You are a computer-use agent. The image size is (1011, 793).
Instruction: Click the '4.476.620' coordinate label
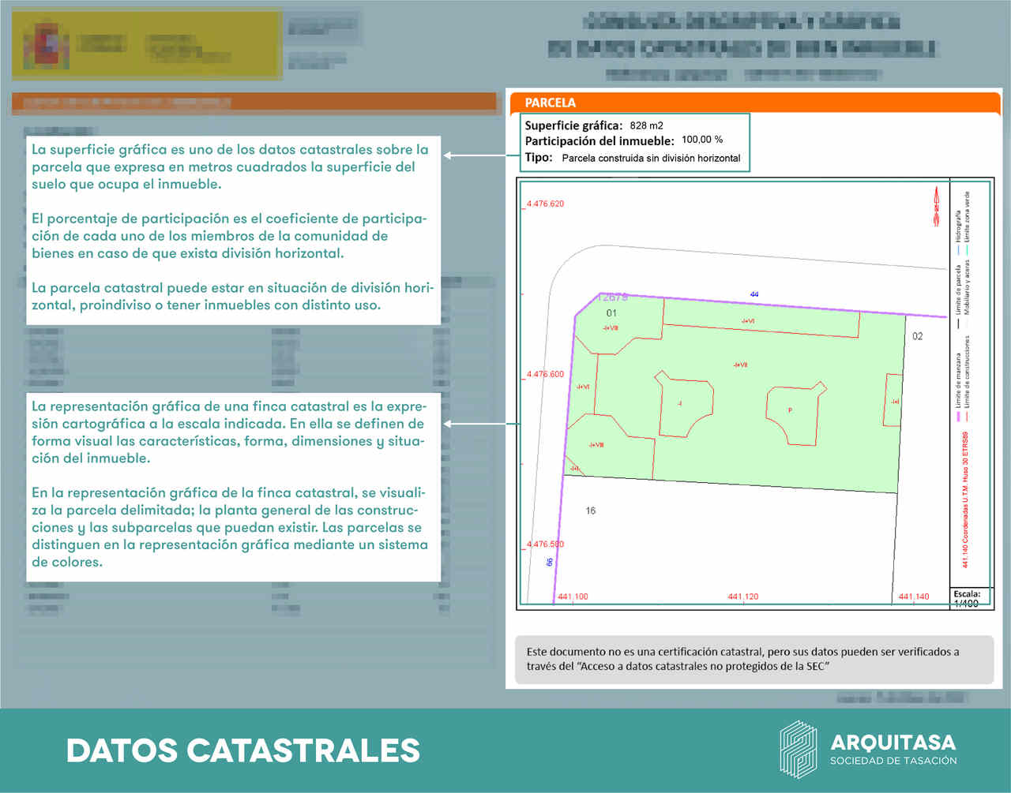[x=545, y=204]
